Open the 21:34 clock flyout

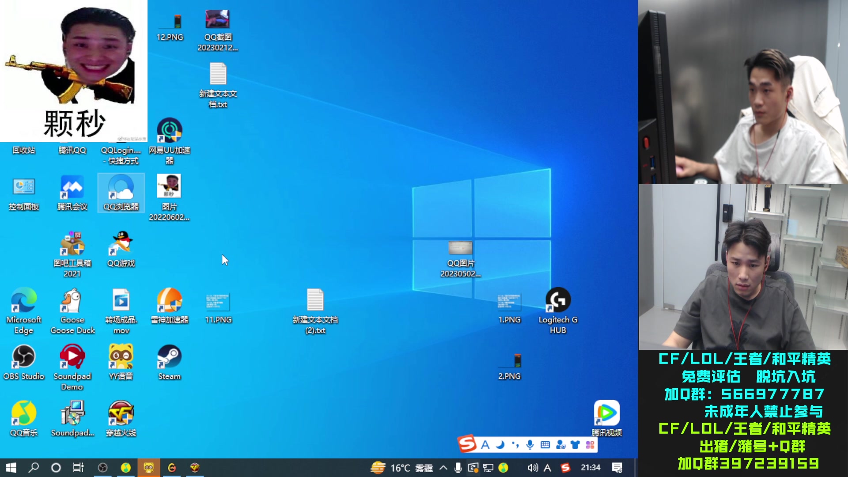tap(591, 468)
